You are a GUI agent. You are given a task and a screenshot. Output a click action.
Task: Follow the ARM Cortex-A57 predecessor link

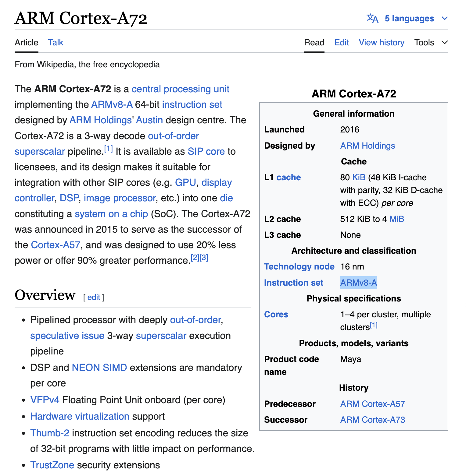pos(372,404)
